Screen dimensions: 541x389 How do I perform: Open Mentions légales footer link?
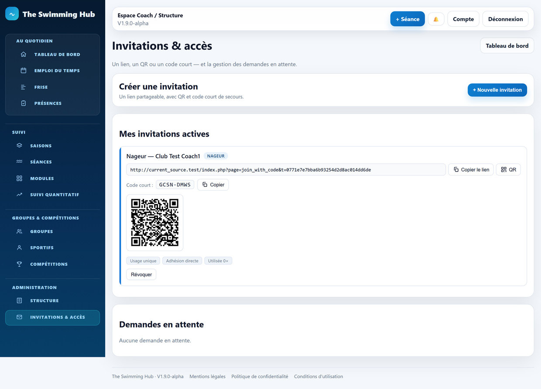pyautogui.click(x=208, y=376)
